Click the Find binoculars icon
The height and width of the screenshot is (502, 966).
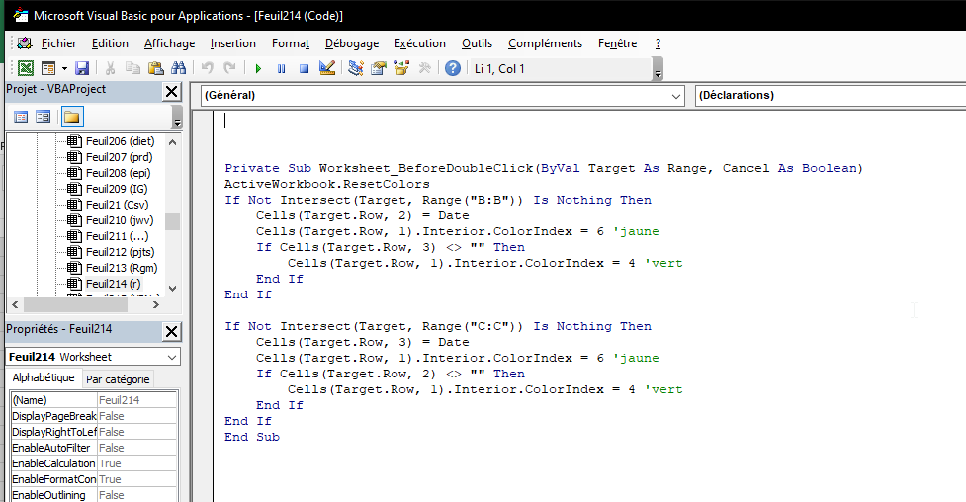pos(179,68)
